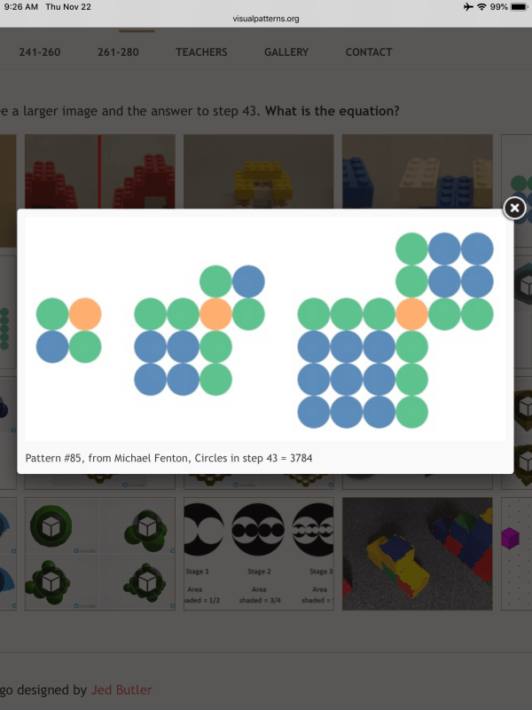532x710 pixels.
Task: Open the 261-280 patterns tab
Action: tap(118, 52)
